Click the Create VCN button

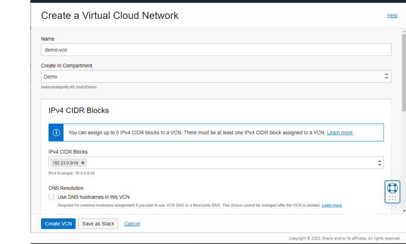click(x=58, y=224)
